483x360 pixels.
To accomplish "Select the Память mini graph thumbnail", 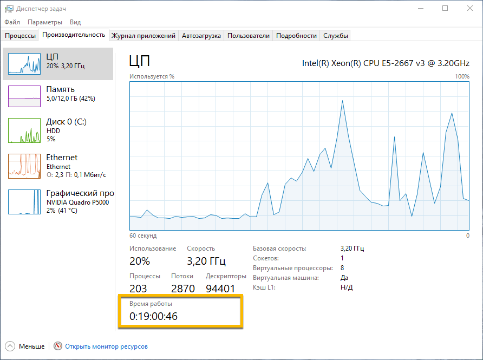I will [24, 96].
